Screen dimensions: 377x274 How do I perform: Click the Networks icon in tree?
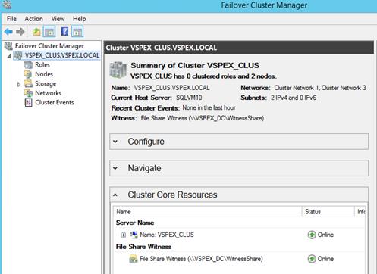(28, 93)
